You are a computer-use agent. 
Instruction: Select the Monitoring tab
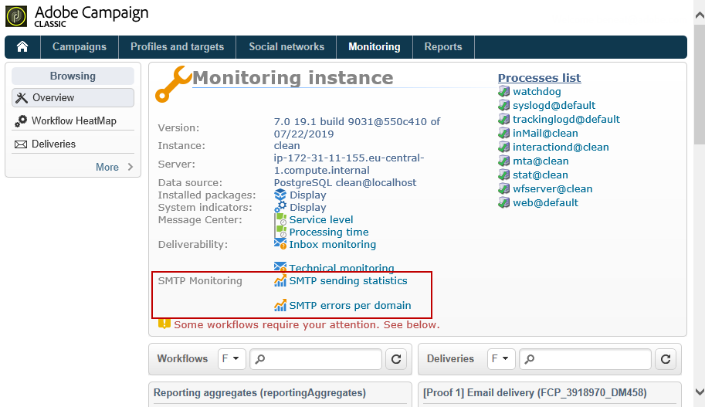[374, 47]
